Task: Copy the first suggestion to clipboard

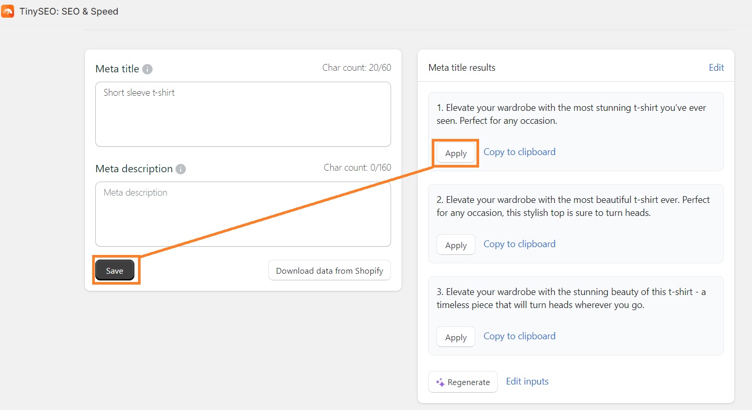Action: (519, 151)
